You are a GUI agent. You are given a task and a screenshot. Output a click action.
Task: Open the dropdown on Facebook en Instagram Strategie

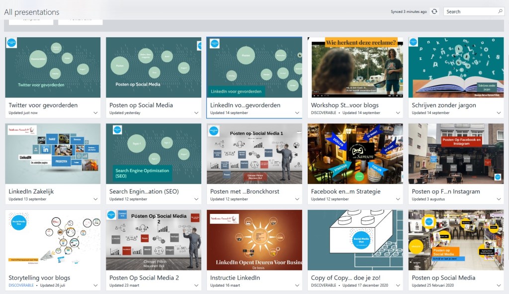click(x=399, y=198)
